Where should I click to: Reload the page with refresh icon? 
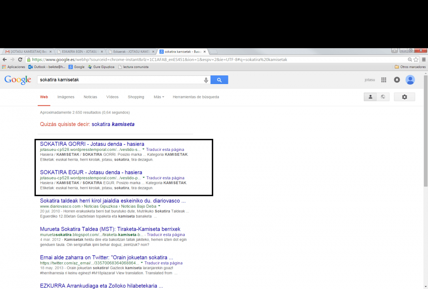20,60
